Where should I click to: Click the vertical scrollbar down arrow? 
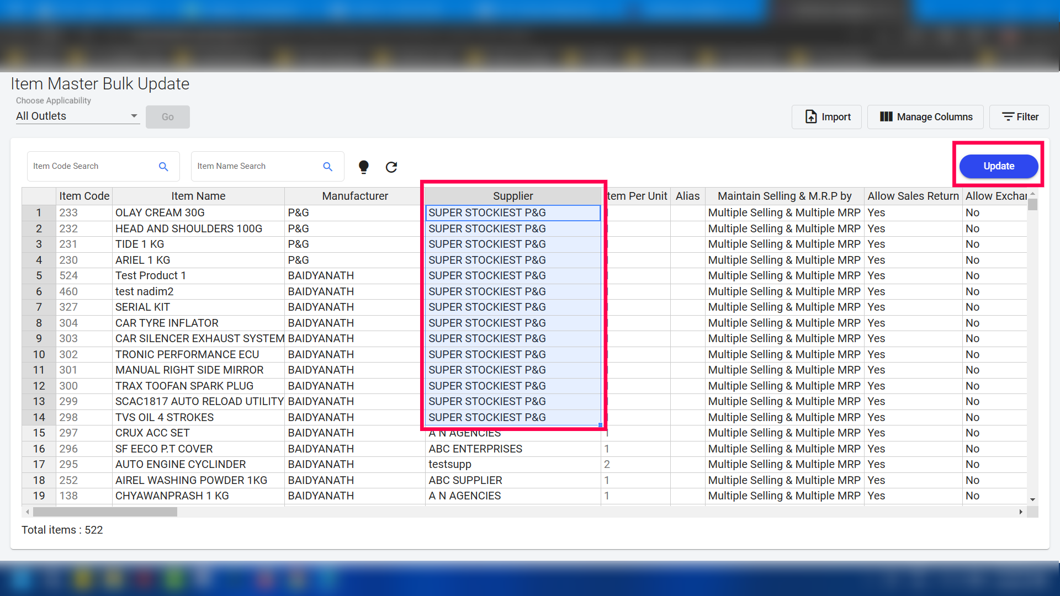(x=1032, y=499)
